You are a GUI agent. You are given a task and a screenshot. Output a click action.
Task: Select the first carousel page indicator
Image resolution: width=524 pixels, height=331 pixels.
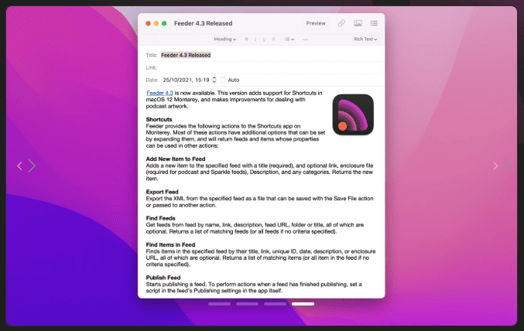[x=219, y=304]
